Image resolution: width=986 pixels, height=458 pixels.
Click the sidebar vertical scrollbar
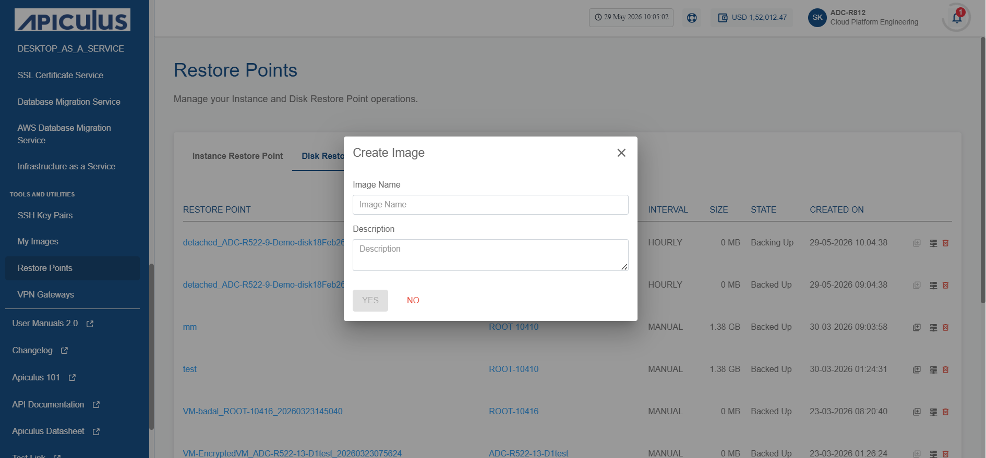pos(152,346)
